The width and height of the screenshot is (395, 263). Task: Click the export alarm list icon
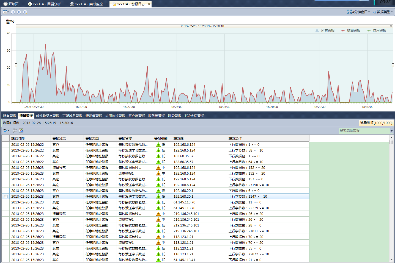coord(21,131)
